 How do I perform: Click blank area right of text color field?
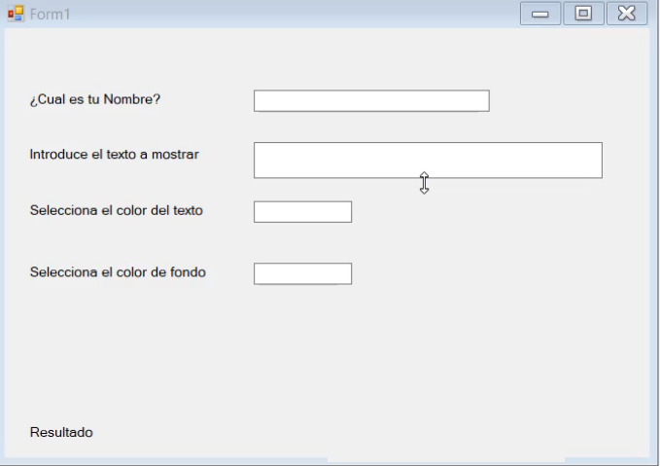point(486,212)
